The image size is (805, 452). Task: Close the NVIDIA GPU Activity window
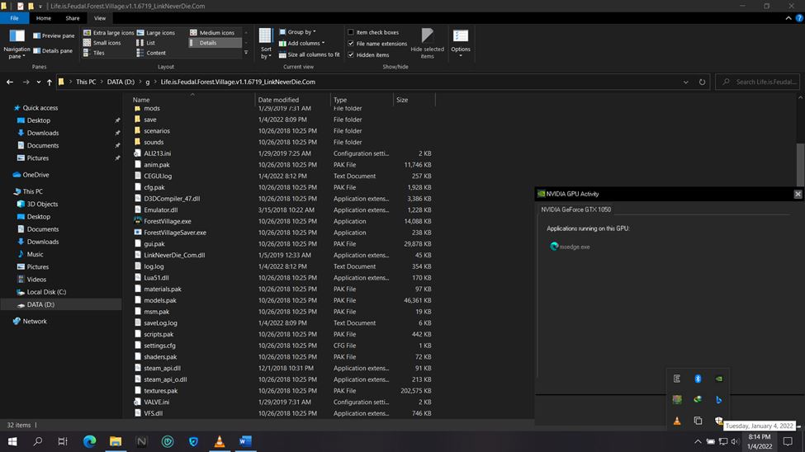798,194
